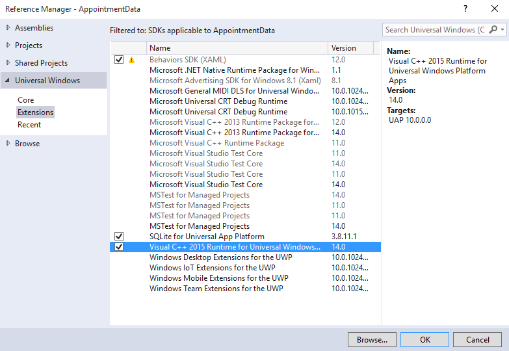Uncheck SQLite for Universal App Platform checkbox
This screenshot has height=351, width=509.
coord(119,237)
